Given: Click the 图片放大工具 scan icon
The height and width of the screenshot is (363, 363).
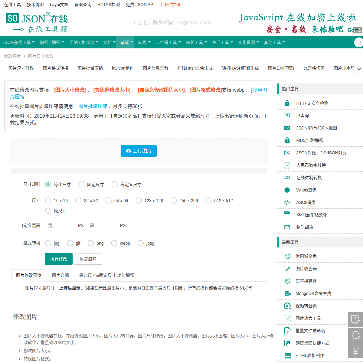Looking at the screenshot, I should tap(288, 318).
